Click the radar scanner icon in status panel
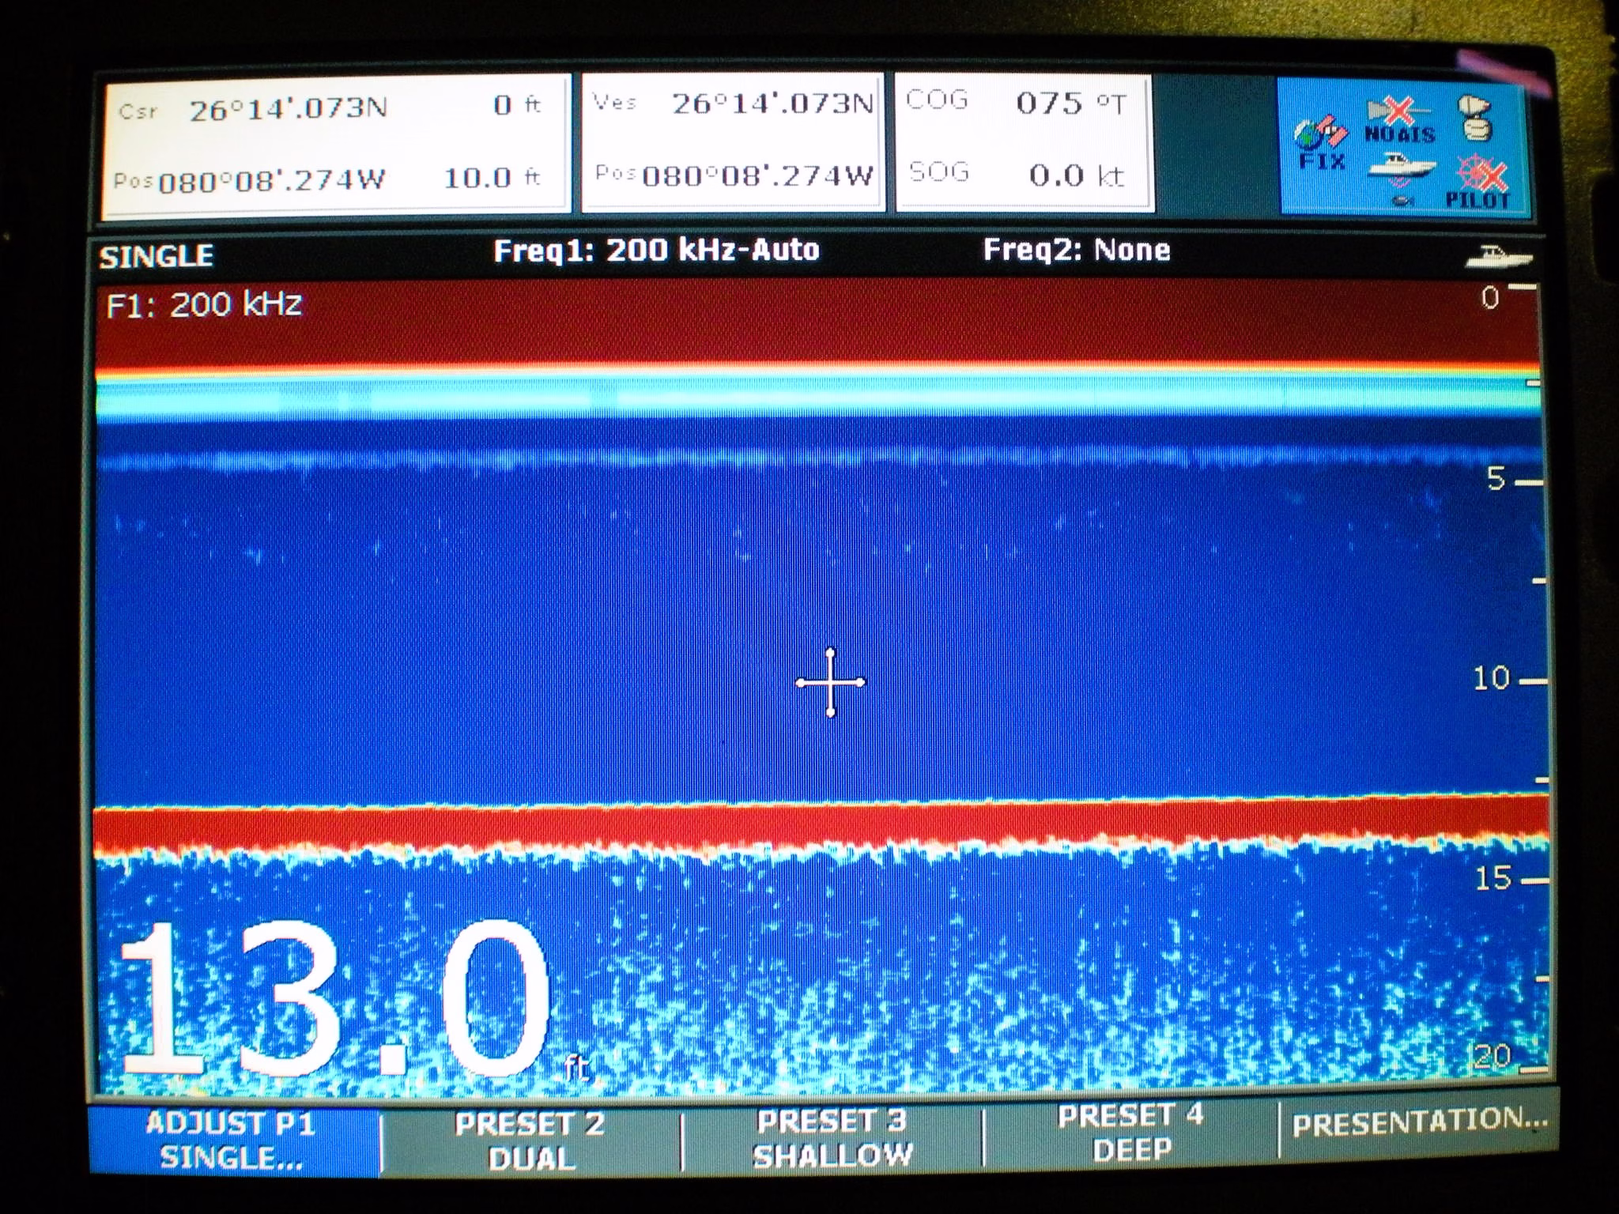The width and height of the screenshot is (1619, 1214). click(x=1475, y=119)
